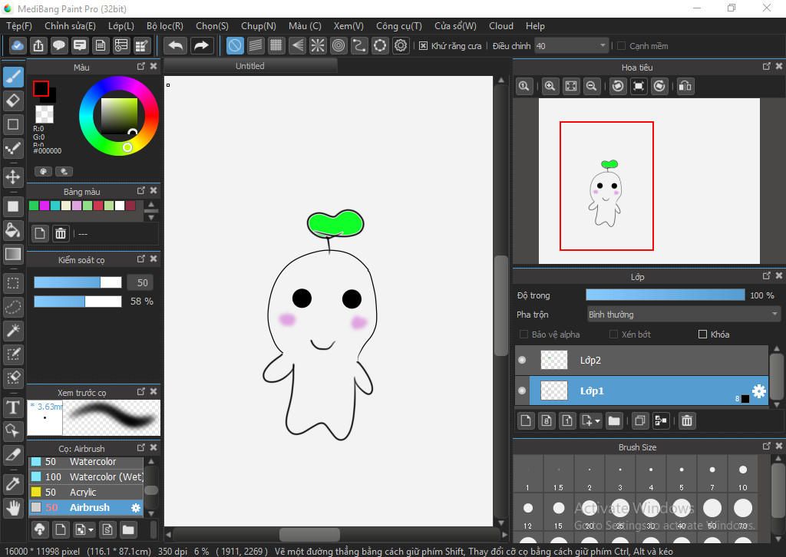Click the Undo arrow in toolbar

[x=176, y=45]
